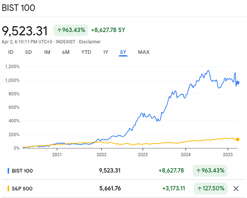Click the 2023 x-axis label
The width and height of the screenshot is (247, 198).
(143, 154)
